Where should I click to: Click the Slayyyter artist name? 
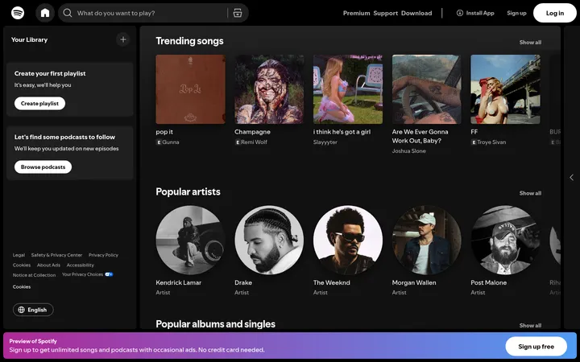pos(325,142)
